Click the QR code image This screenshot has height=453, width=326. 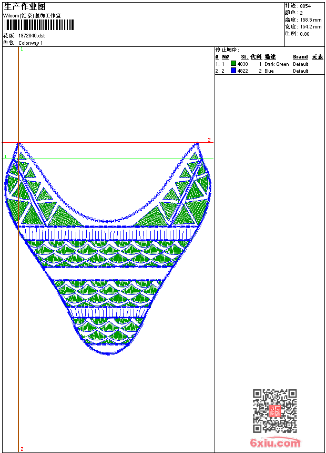(274, 411)
